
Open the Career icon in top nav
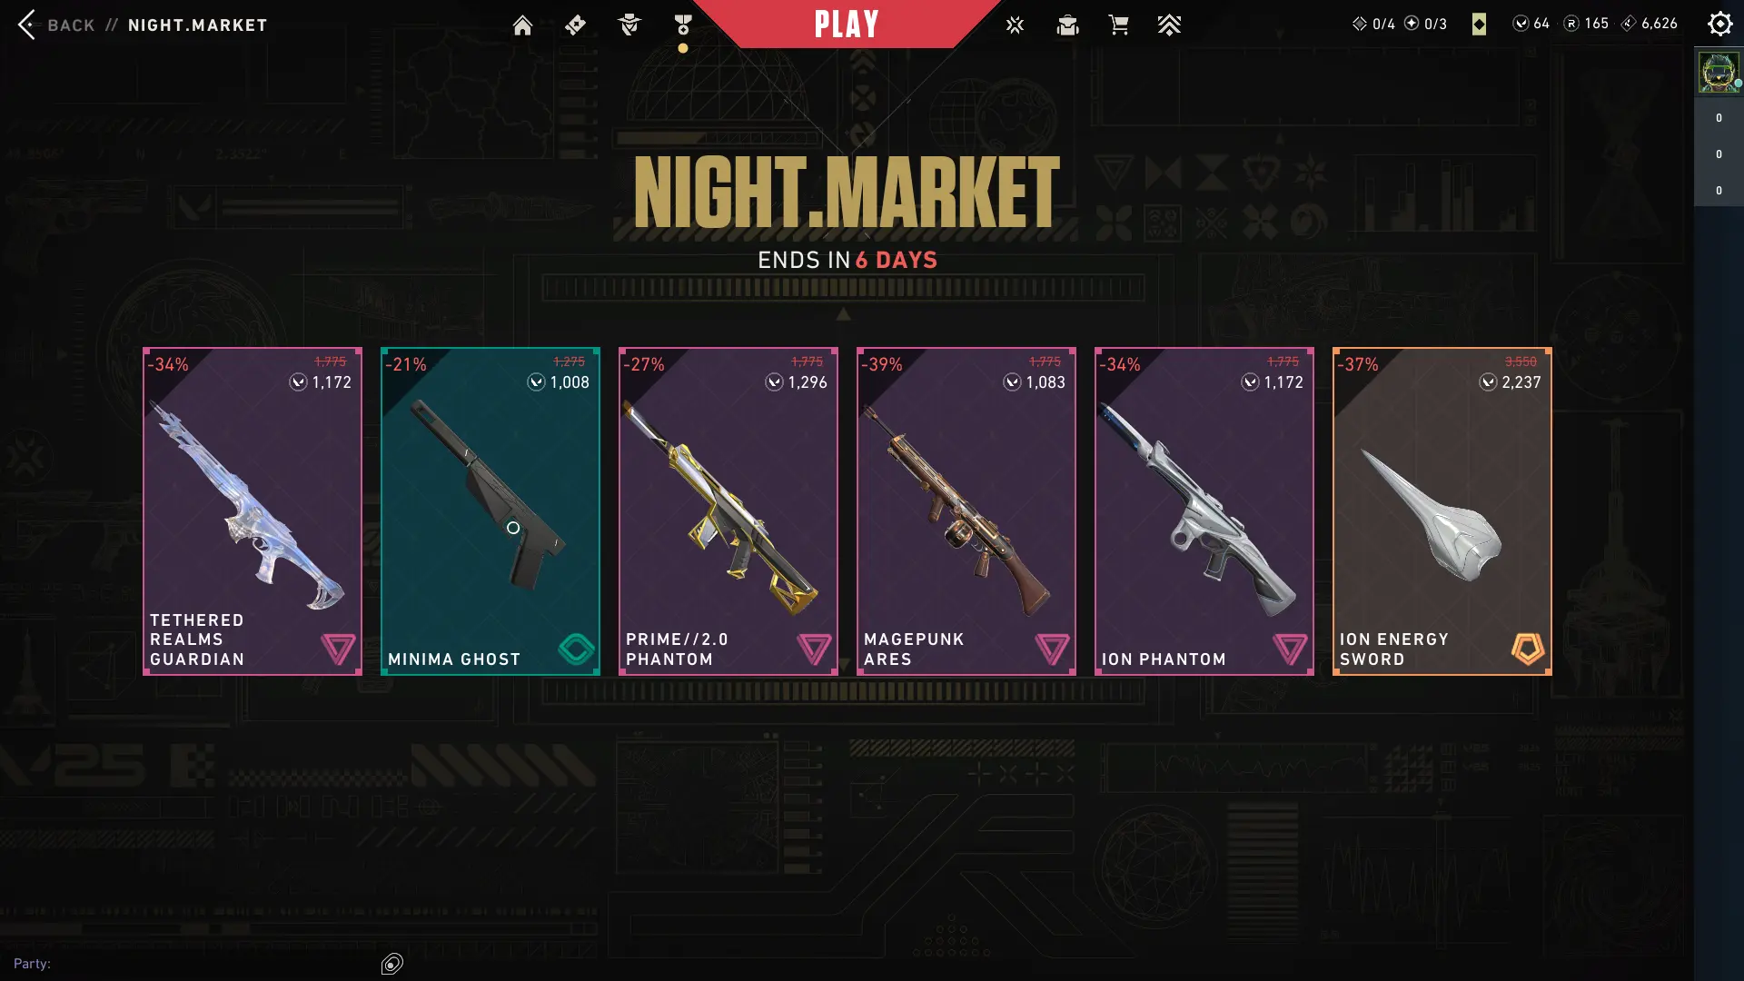coord(1068,25)
